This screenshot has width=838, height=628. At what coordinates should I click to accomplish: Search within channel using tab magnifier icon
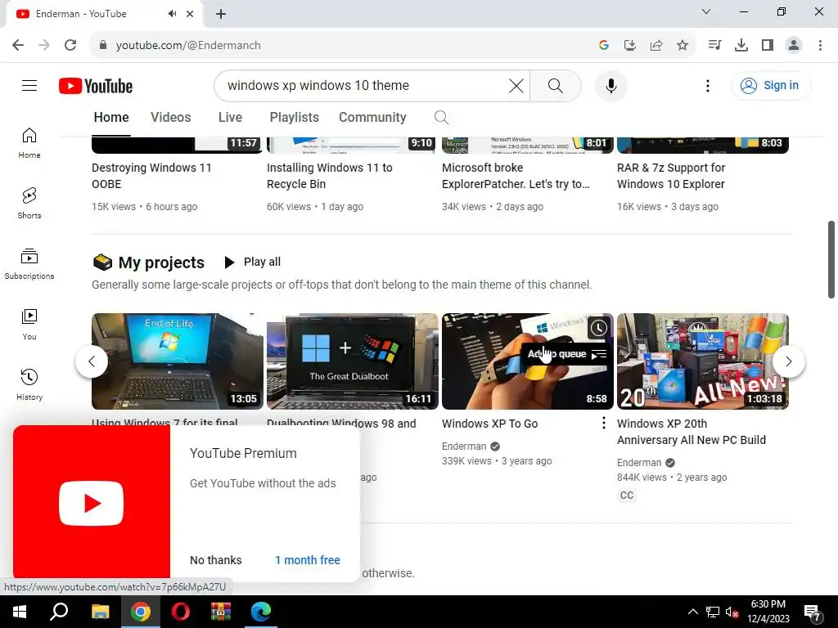click(441, 118)
